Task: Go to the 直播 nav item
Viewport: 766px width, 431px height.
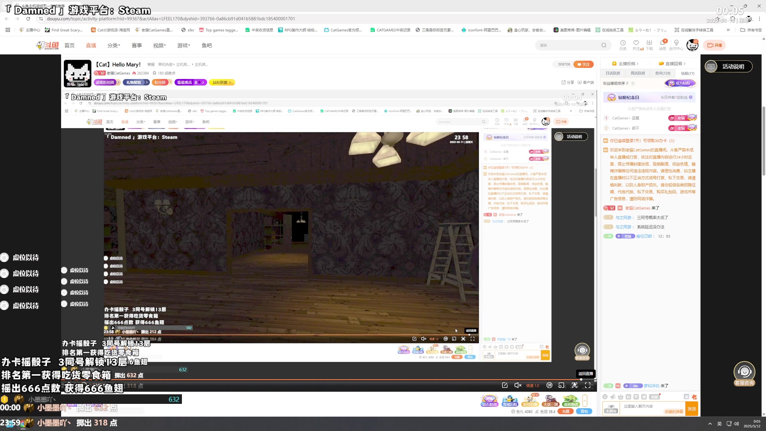Action: [x=91, y=45]
